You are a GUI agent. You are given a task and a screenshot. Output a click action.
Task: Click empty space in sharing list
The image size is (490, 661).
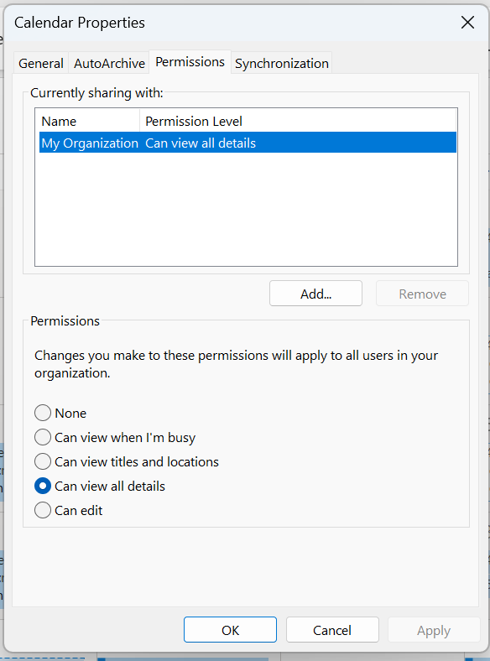point(247,209)
